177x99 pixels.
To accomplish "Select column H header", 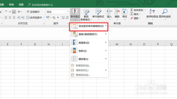I will pos(49,44).
